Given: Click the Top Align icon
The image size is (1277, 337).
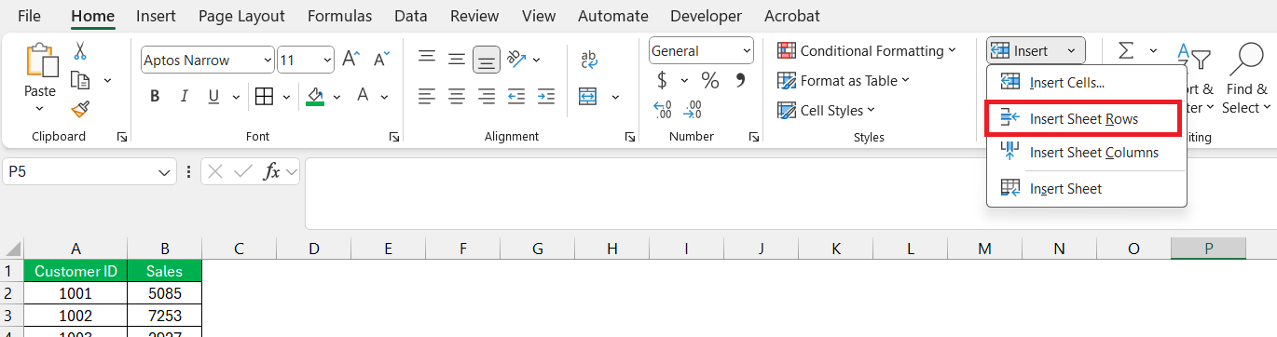Looking at the screenshot, I should (x=427, y=56).
